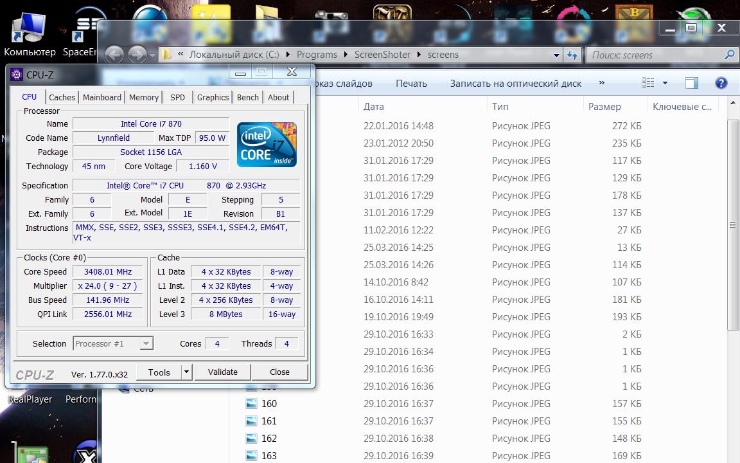
Task: Switch to the Graphics tab
Action: (213, 97)
